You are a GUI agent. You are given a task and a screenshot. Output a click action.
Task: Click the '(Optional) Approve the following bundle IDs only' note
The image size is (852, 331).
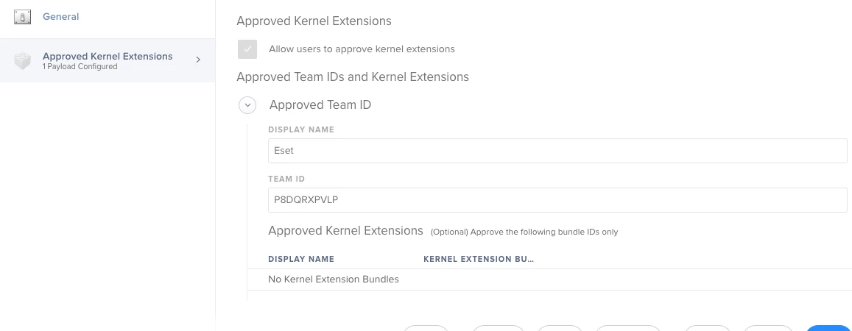point(524,232)
